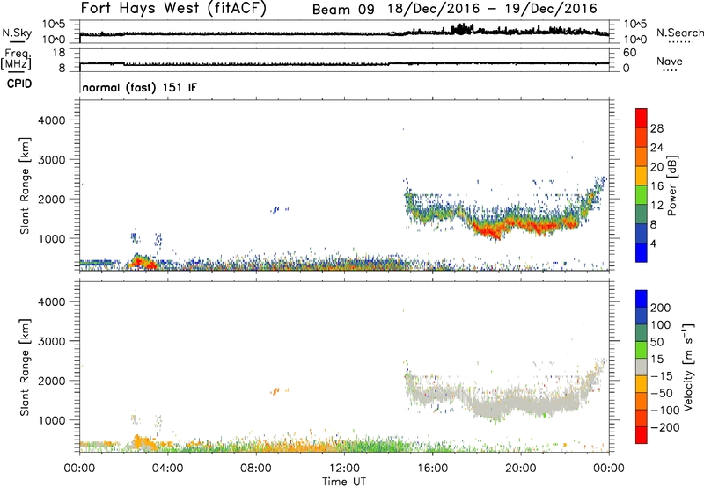Image resolution: width=704 pixels, height=487 pixels.
Task: Click the 'Fort Hays West (fitACF)' title
Action: 173,8
